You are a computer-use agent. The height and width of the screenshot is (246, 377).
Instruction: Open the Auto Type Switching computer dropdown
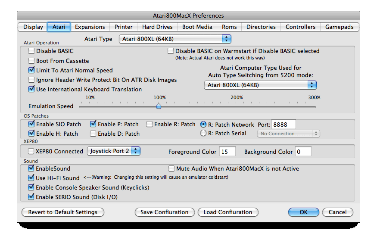point(260,85)
